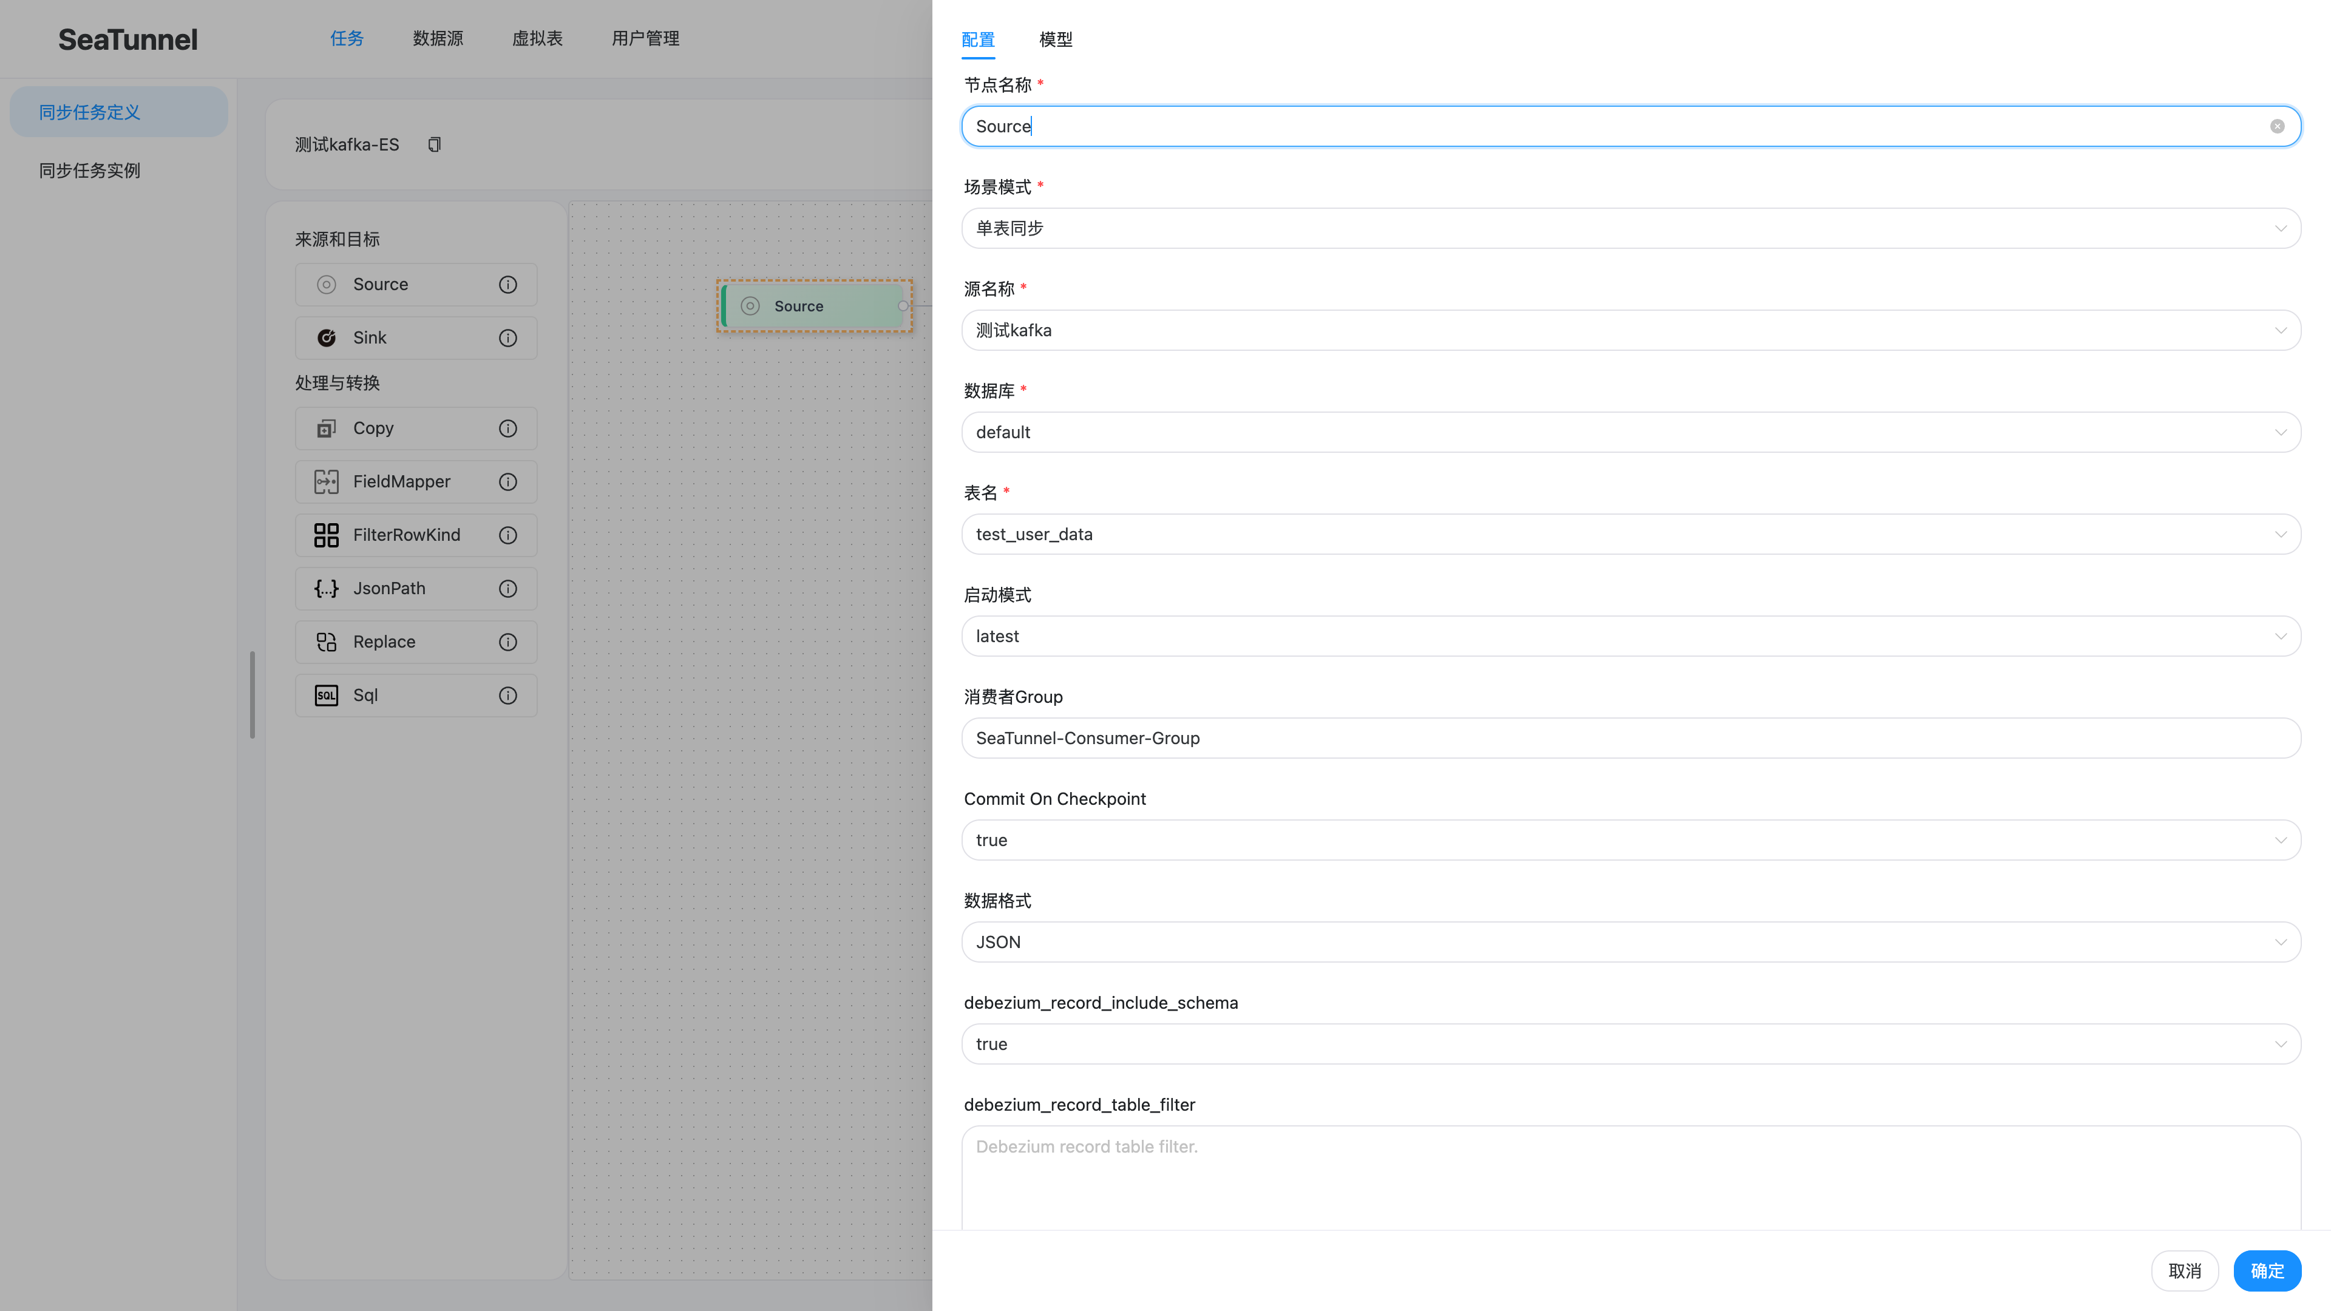View info about the Replace transform
Screen dimensions: 2331x1311
[507, 642]
